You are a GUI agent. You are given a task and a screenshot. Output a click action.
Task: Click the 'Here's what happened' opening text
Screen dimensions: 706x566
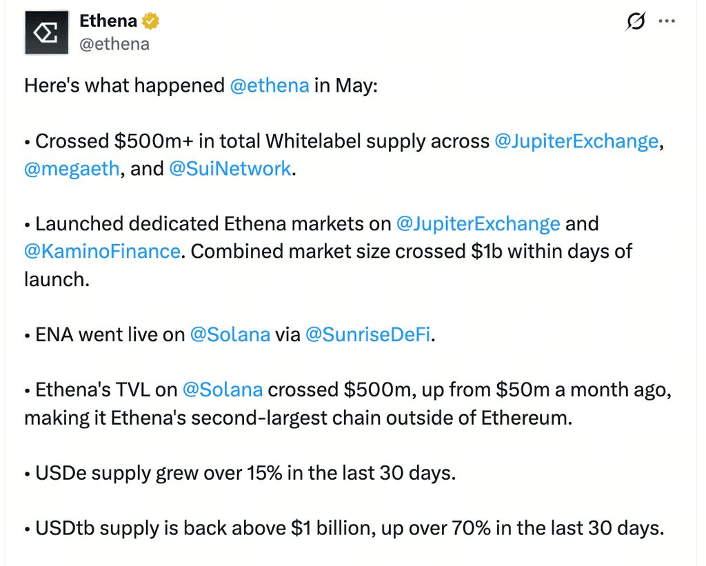(124, 85)
